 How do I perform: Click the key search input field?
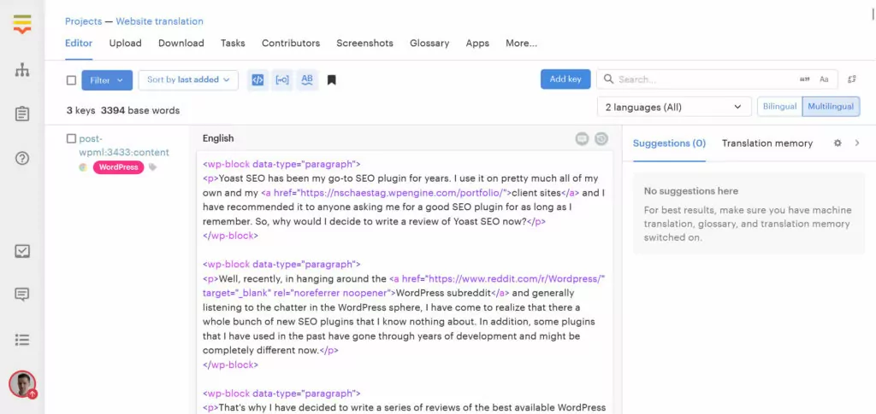(x=701, y=79)
